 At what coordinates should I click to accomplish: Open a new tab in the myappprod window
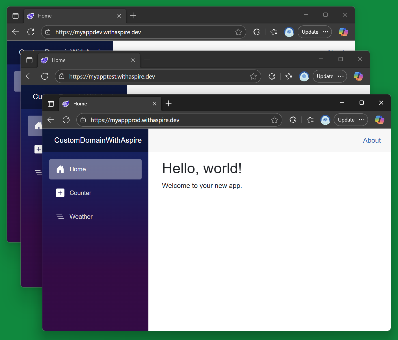(168, 103)
